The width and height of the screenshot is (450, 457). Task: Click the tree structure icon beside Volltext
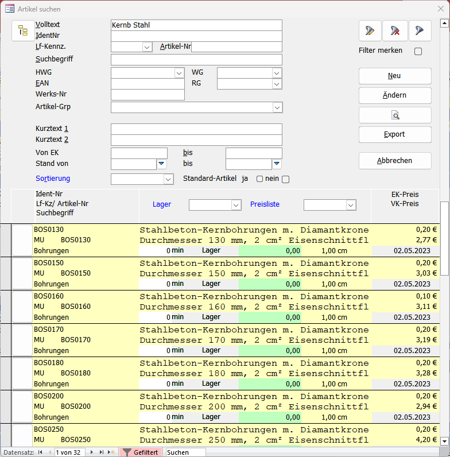pos(23,31)
